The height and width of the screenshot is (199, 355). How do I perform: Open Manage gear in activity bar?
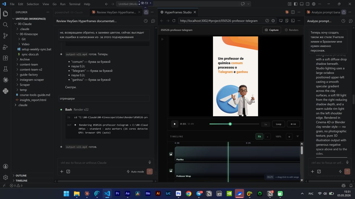(5, 177)
